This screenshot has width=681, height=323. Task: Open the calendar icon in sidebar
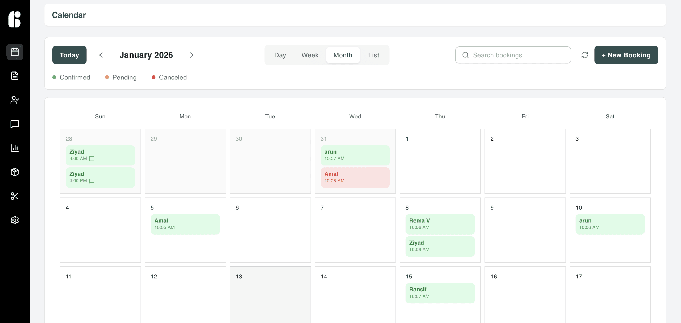coord(15,52)
